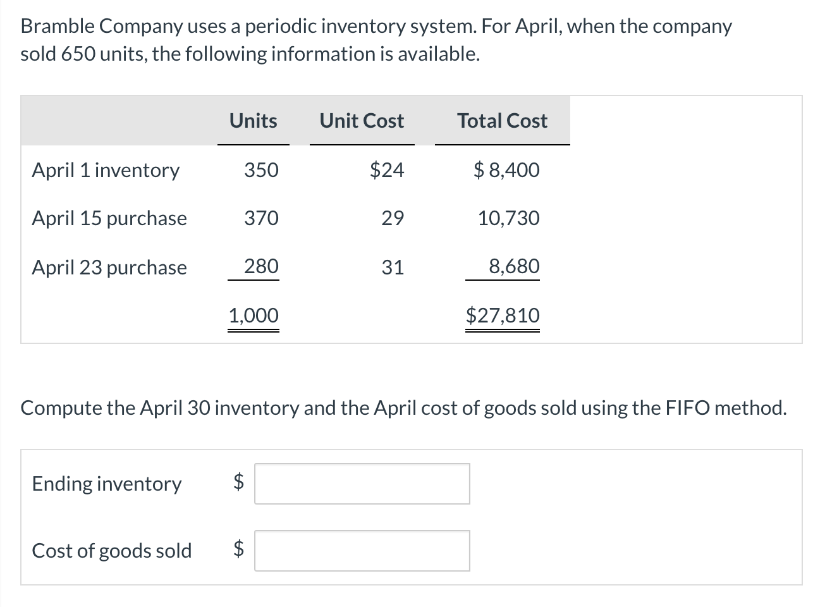Click the 10,730 total cost cell
Image resolution: width=813 pixels, height=607 pixels.
(508, 218)
